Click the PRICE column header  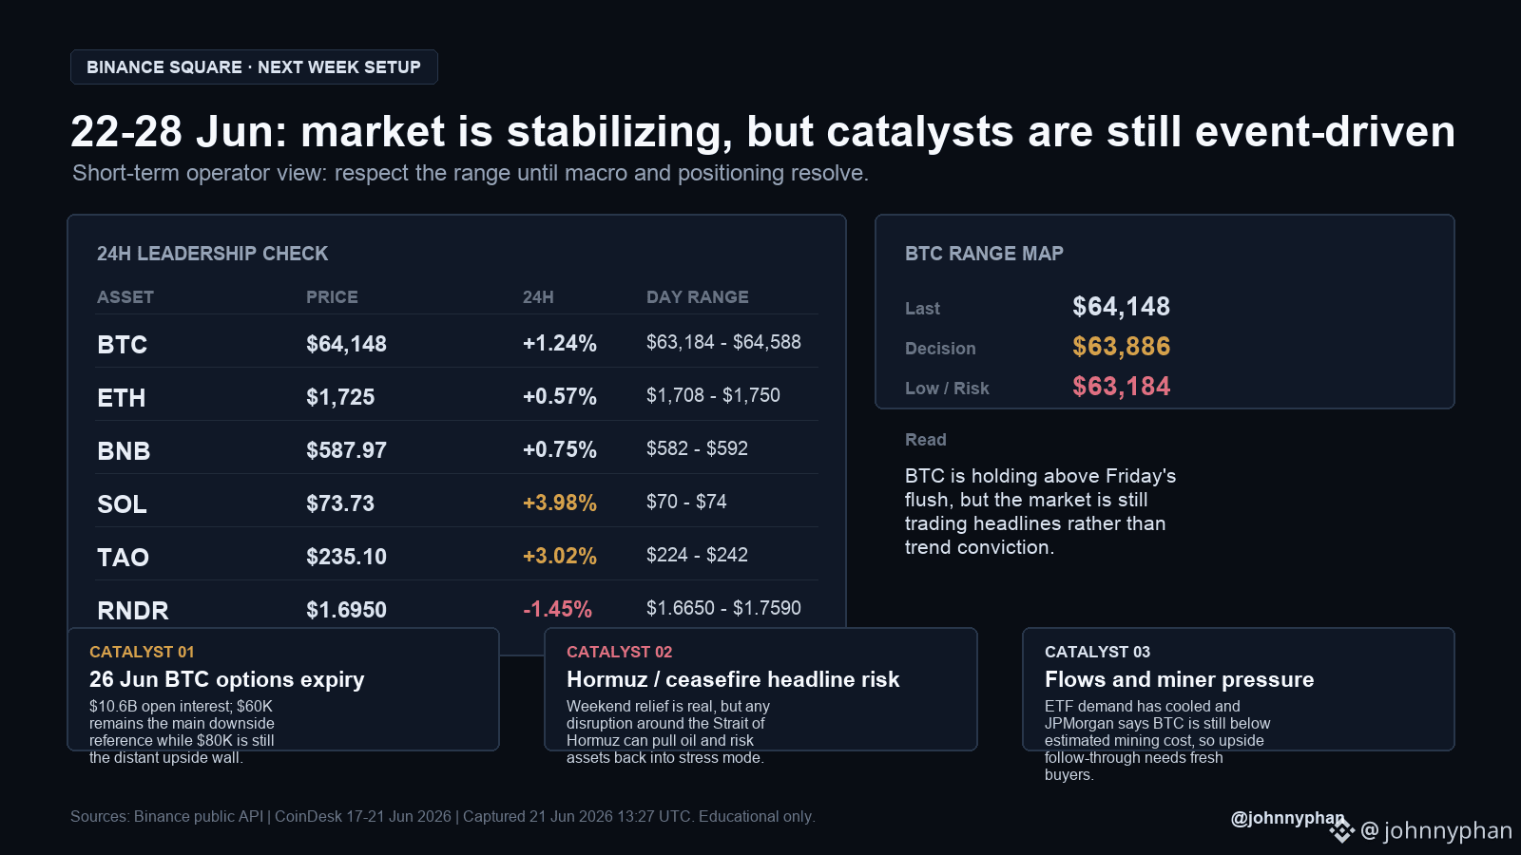click(x=332, y=297)
